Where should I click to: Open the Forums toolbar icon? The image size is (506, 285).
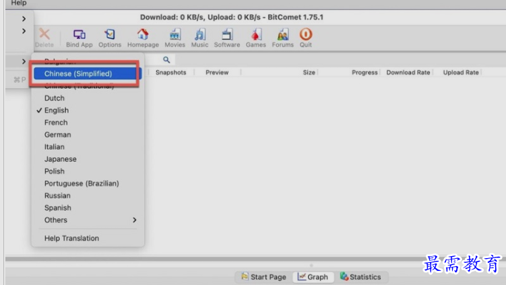click(283, 38)
